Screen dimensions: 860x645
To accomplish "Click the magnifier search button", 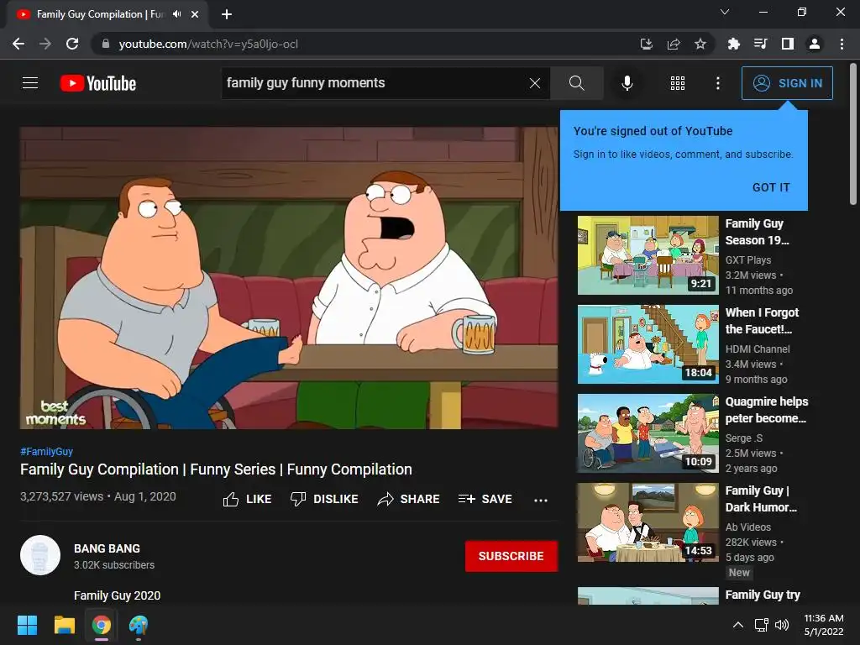I will pos(576,83).
